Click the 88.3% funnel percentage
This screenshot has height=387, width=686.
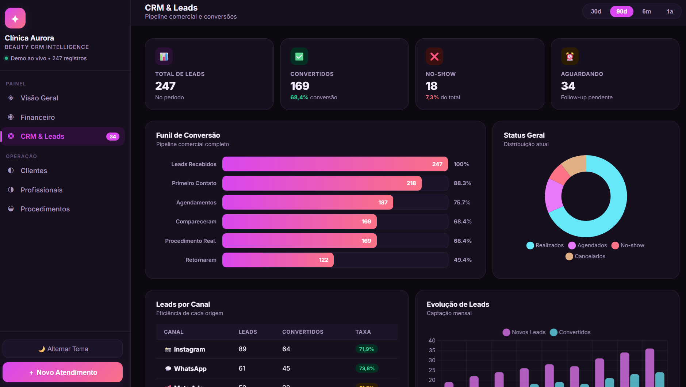463,183
